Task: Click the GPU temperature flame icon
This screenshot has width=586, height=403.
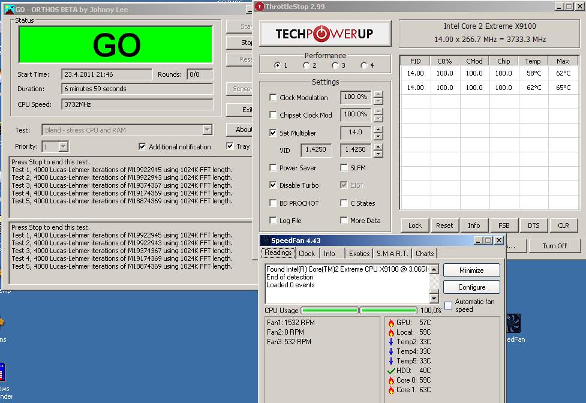Action: (391, 323)
